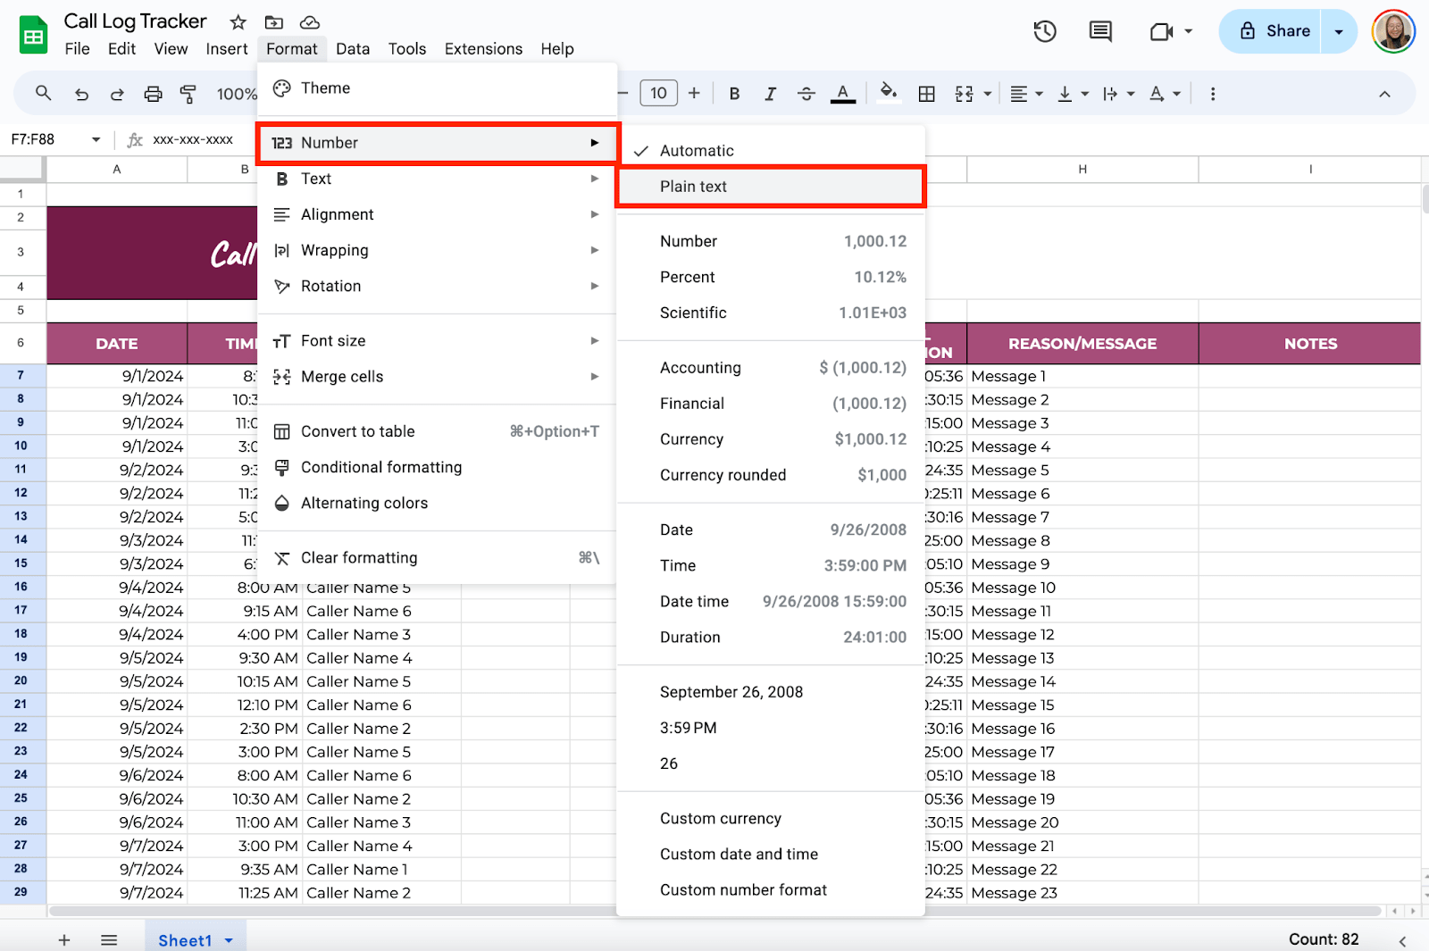Click the font size input field

658,93
